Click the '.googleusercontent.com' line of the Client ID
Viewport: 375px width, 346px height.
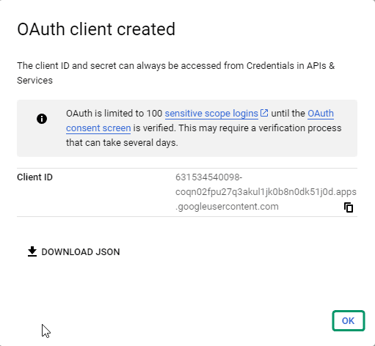[227, 207]
